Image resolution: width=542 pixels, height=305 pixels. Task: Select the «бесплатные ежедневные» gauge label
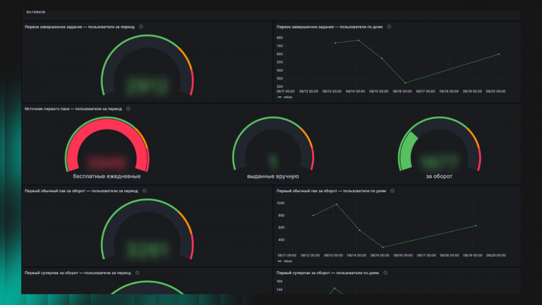pyautogui.click(x=107, y=176)
